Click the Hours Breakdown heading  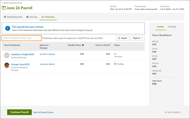[162, 35]
